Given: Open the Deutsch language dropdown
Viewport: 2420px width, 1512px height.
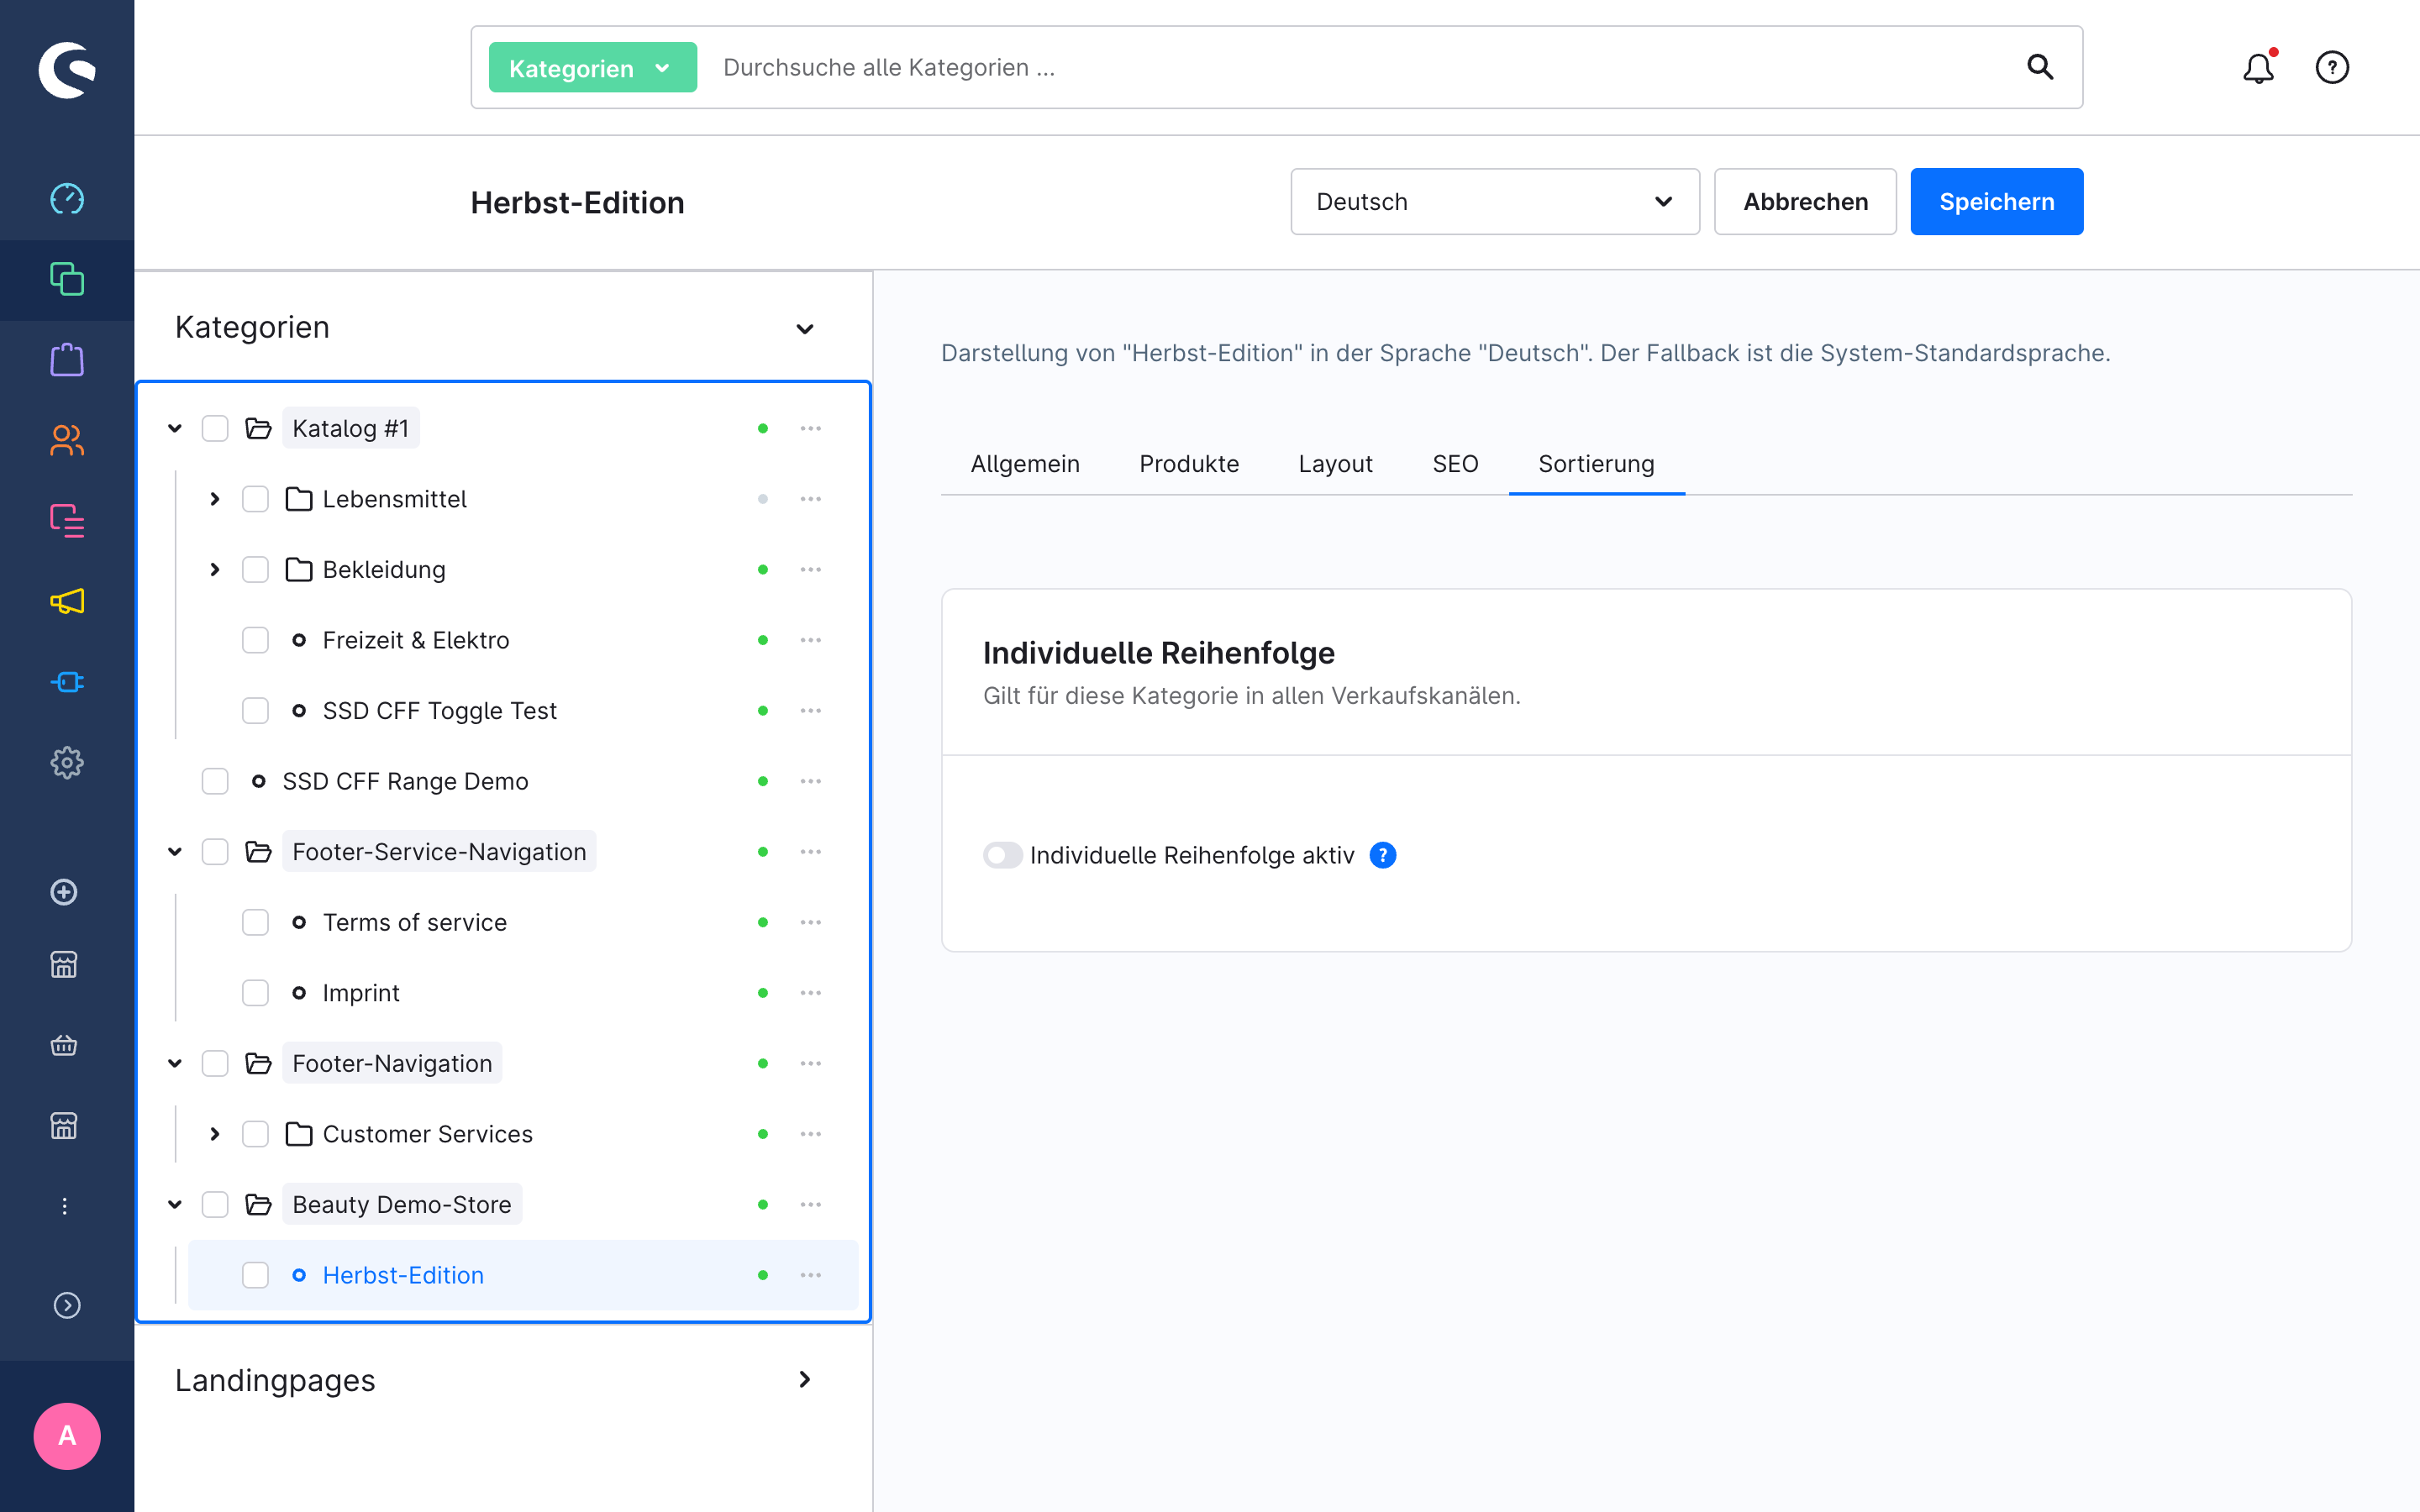Looking at the screenshot, I should click(1495, 202).
